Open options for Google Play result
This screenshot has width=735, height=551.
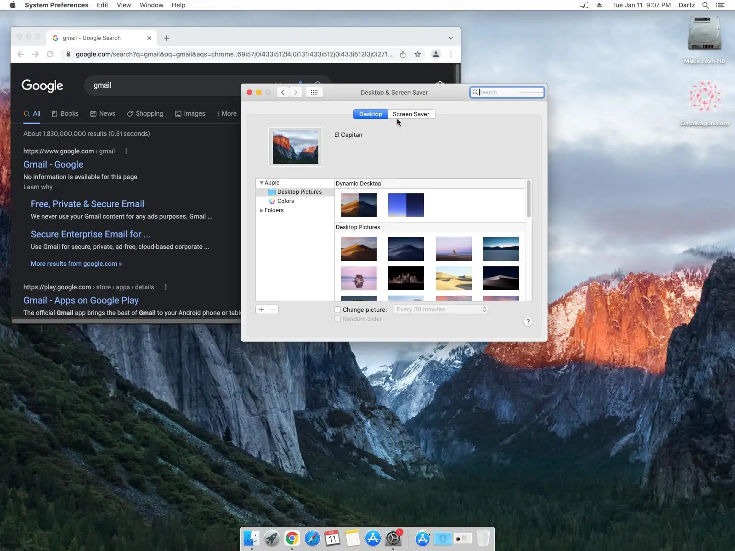[x=166, y=287]
